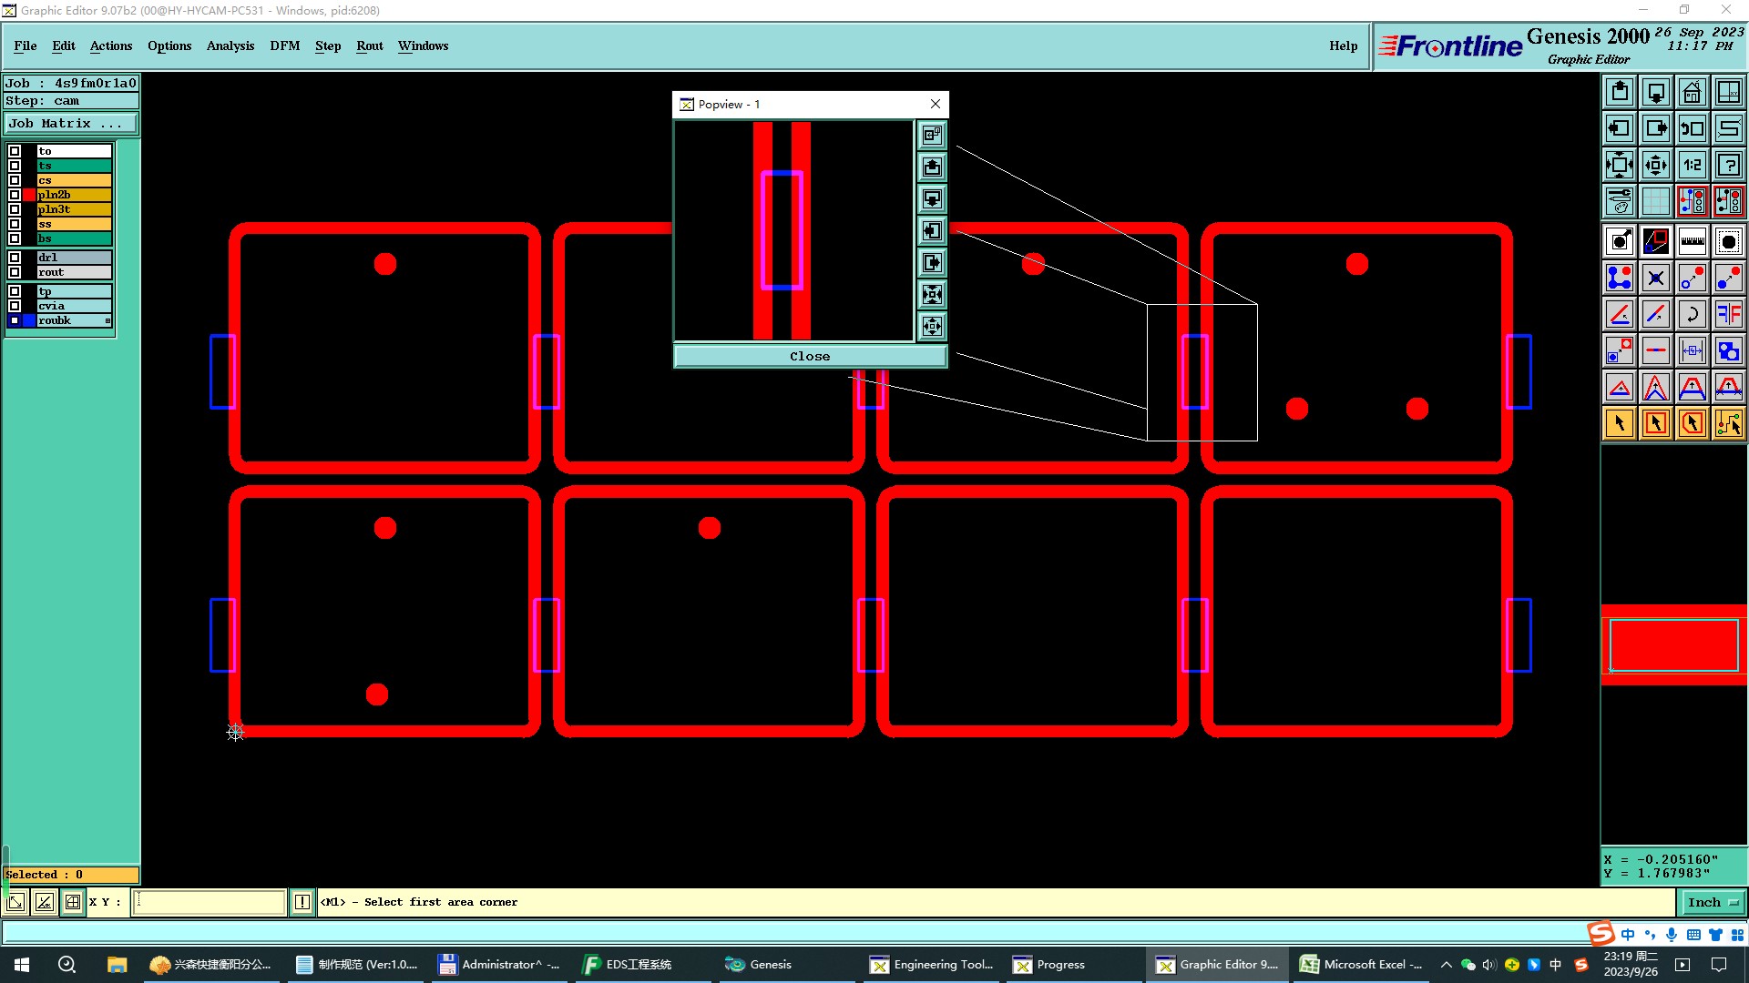Open the Job Matrix selector

pyautogui.click(x=71, y=124)
